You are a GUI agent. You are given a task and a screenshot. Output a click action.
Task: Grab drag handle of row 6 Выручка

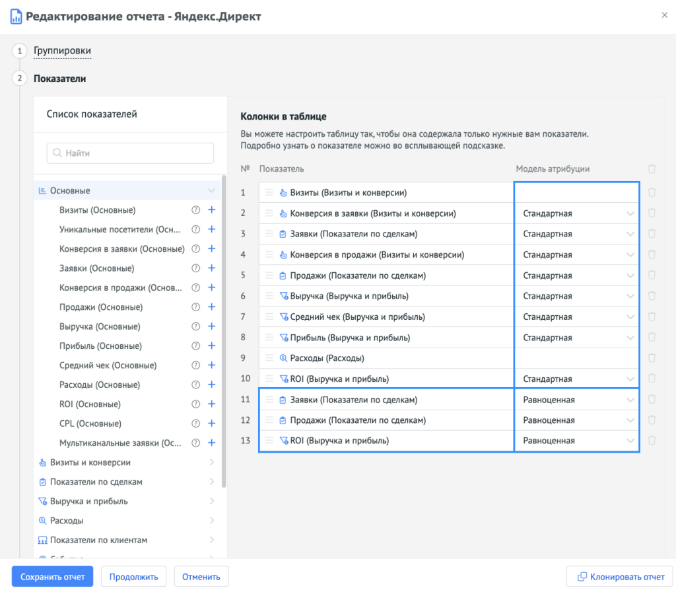pos(269,296)
